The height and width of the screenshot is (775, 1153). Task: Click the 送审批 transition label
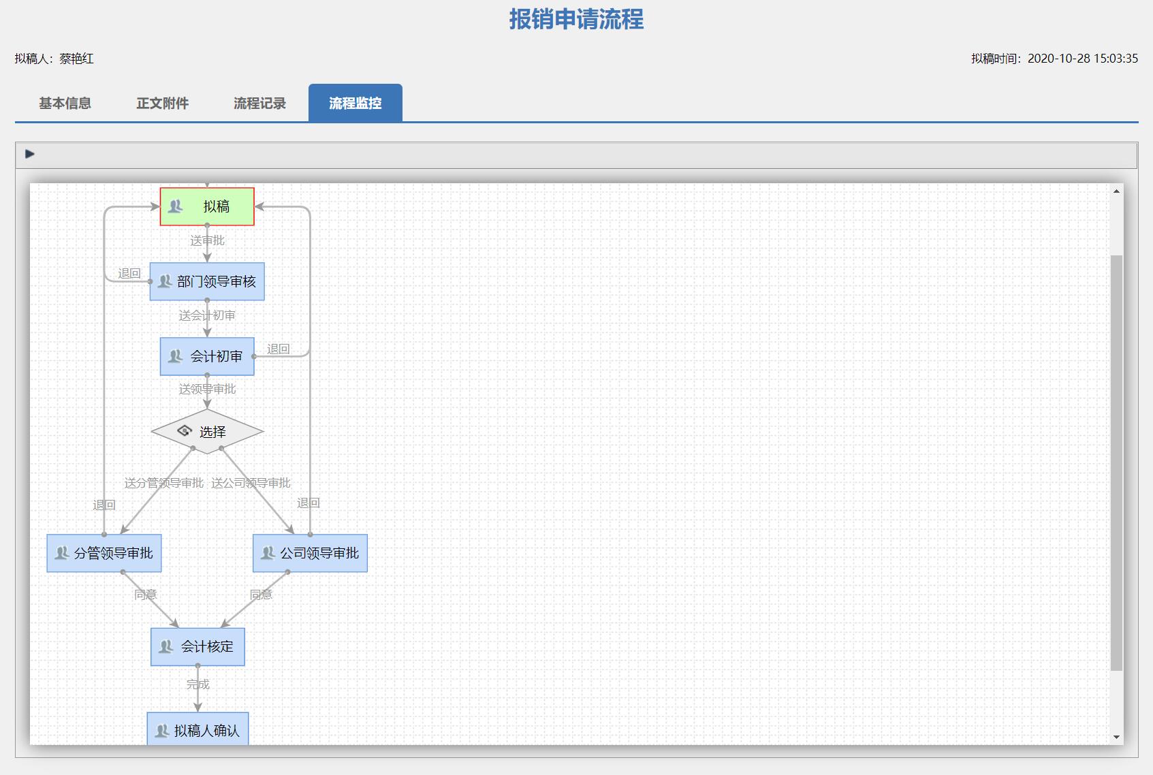[x=207, y=240]
